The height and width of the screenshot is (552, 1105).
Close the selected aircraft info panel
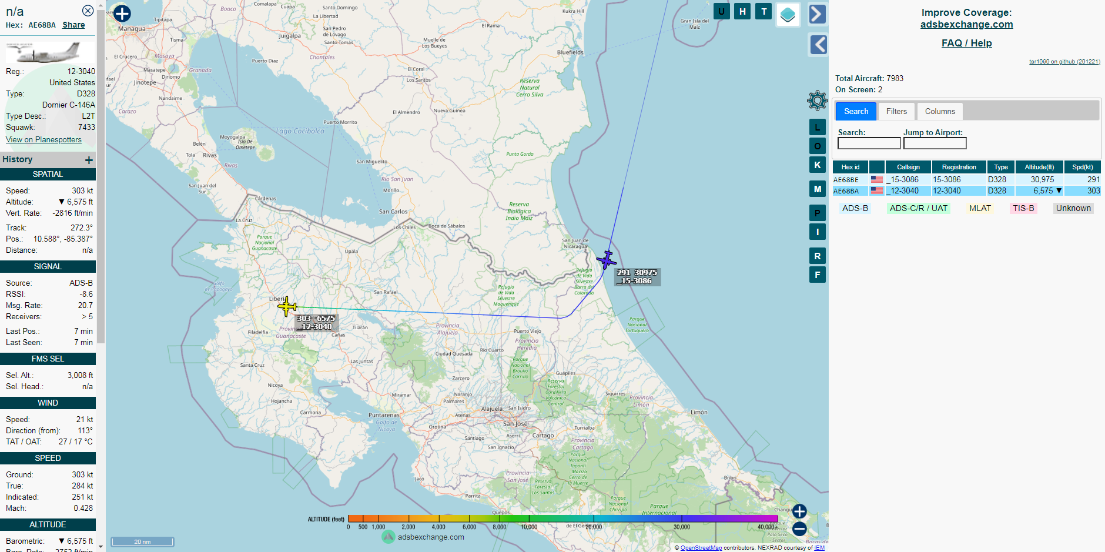point(88,11)
